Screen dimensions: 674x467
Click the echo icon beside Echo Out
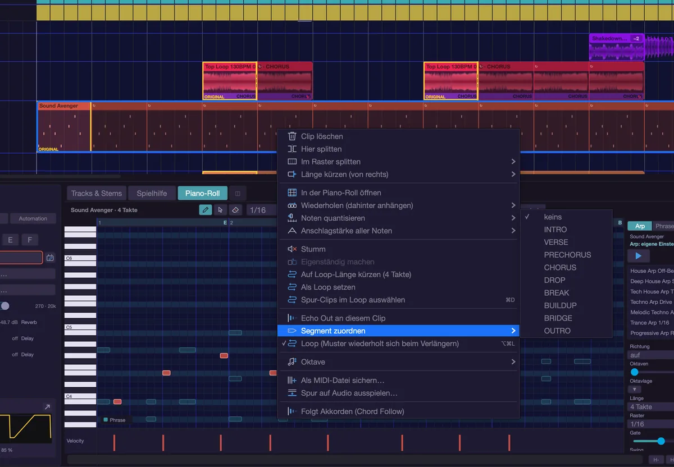click(292, 318)
